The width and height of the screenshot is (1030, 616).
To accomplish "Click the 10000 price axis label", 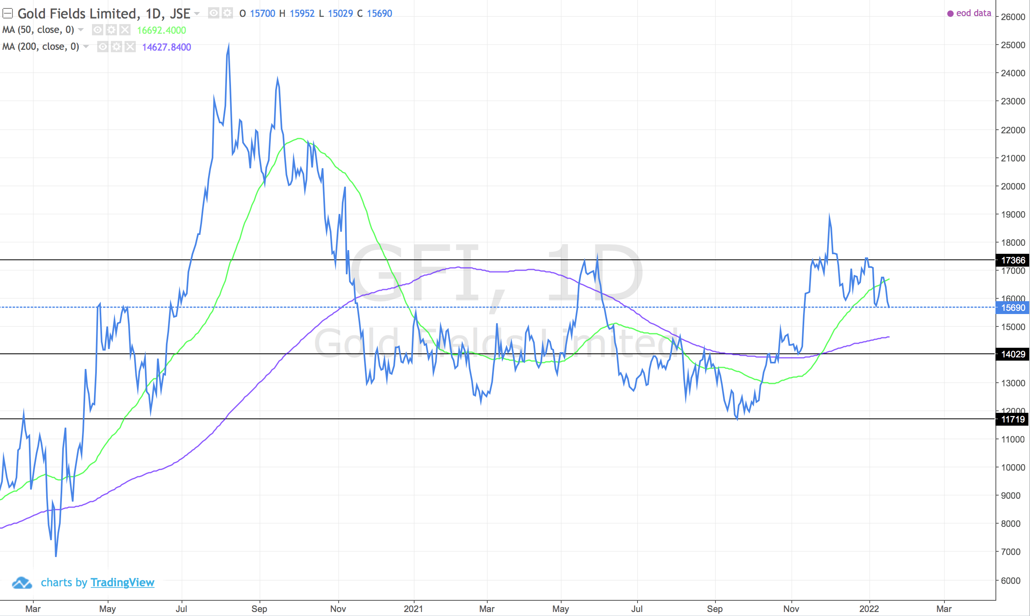I will (1013, 467).
